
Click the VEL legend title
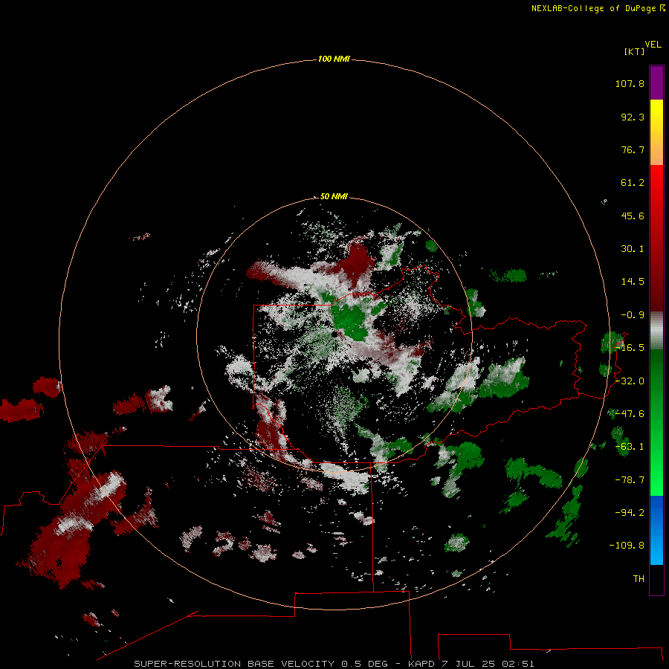point(653,45)
